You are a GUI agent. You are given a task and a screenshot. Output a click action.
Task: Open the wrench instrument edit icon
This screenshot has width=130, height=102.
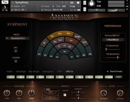click(x=5, y=2)
